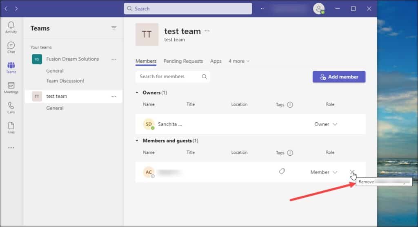Click the Tags info icon under Members and guests

tap(290, 153)
